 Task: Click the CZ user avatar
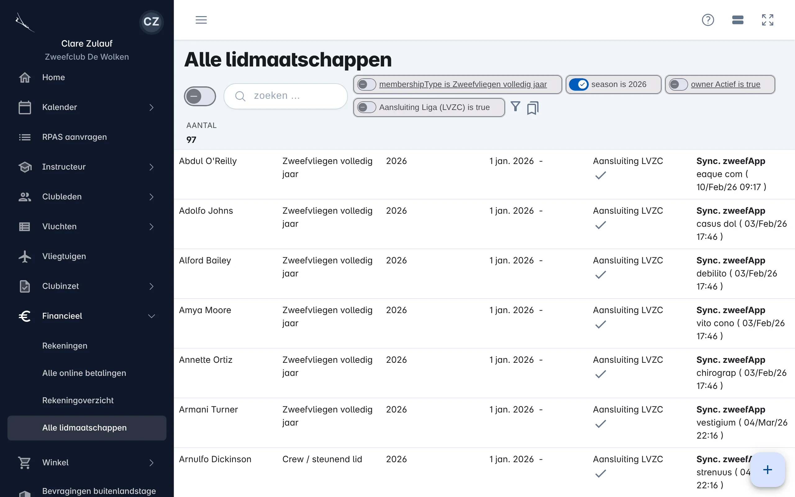(x=151, y=22)
